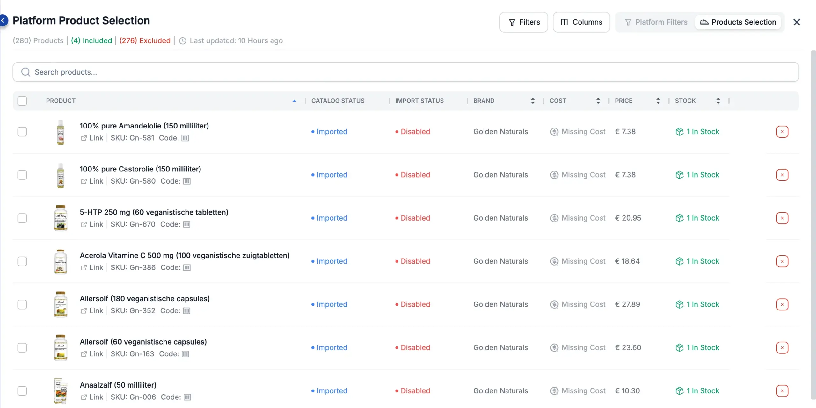Image resolution: width=816 pixels, height=408 pixels.
Task: Click into the Search products field
Action: click(406, 72)
